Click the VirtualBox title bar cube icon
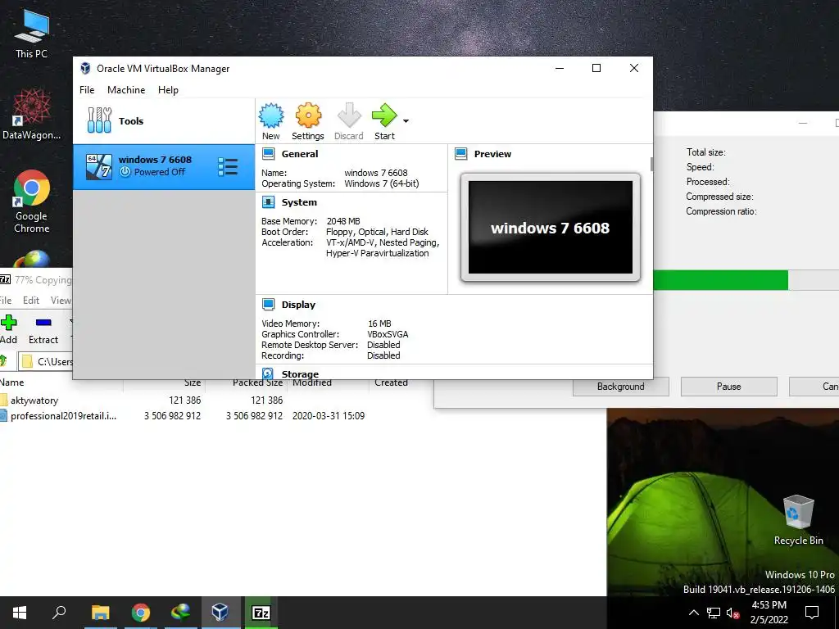 [85, 69]
